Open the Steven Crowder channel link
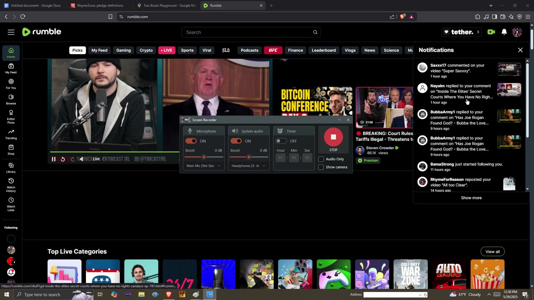The image size is (534, 300). (380, 148)
